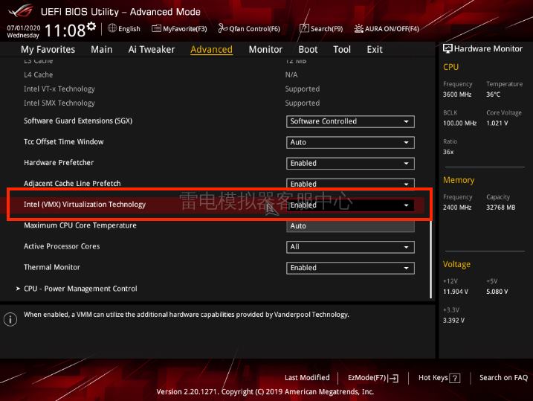This screenshot has height=401, width=533.
Task: Open Software Guard Extensions dropdown
Action: point(350,121)
